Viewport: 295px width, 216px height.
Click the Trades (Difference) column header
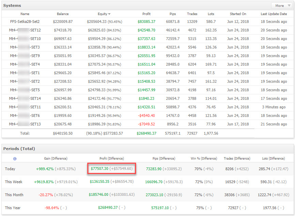(237, 159)
